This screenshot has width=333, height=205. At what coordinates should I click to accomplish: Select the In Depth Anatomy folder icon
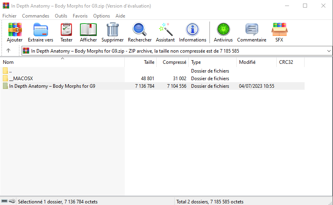click(x=5, y=86)
